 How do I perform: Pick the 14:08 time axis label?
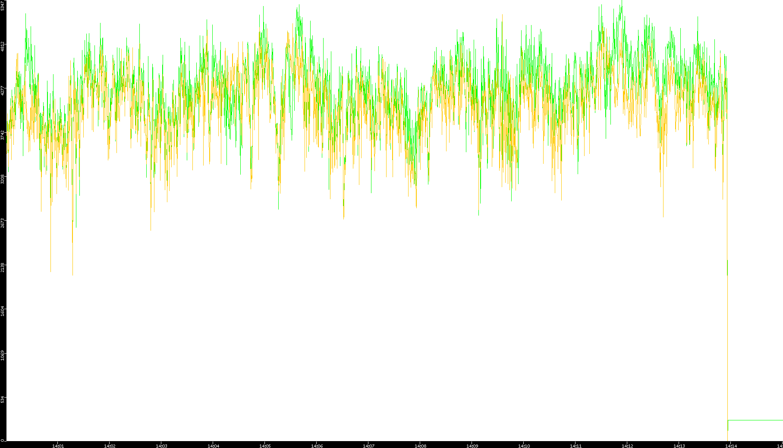420,446
